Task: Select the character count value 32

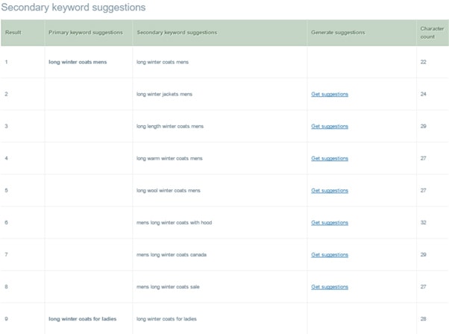Action: point(423,223)
